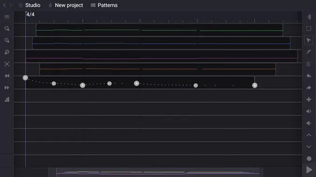
Task: Click the zoom in magnifier icon
Action: (x=7, y=40)
